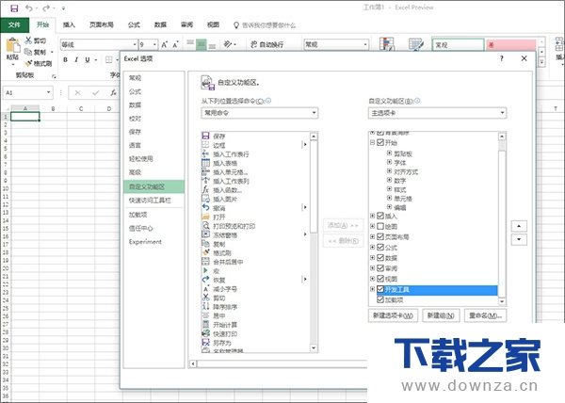Screen dimensions: 565x403
Task: Expand the 剪贴板 group node
Action: (389, 153)
